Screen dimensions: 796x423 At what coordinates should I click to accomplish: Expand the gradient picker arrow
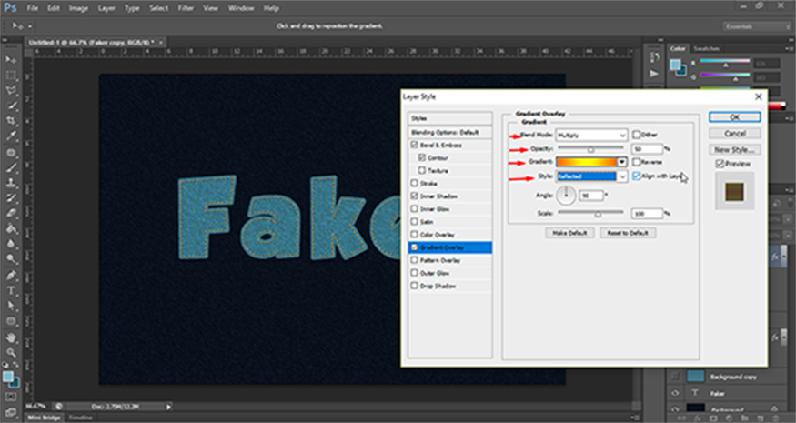tap(622, 162)
